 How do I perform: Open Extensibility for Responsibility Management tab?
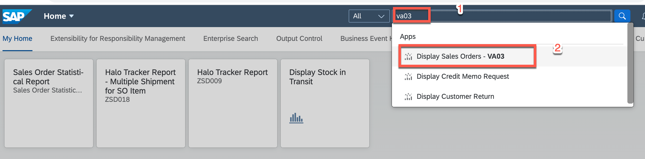pyautogui.click(x=118, y=39)
